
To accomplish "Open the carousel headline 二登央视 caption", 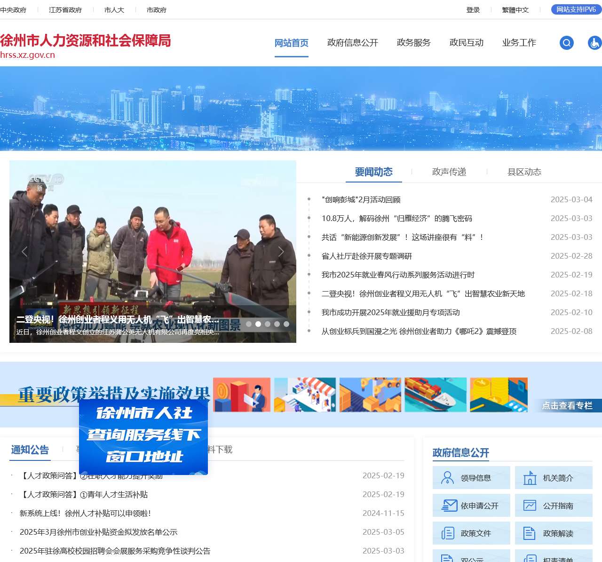I will click(x=118, y=319).
